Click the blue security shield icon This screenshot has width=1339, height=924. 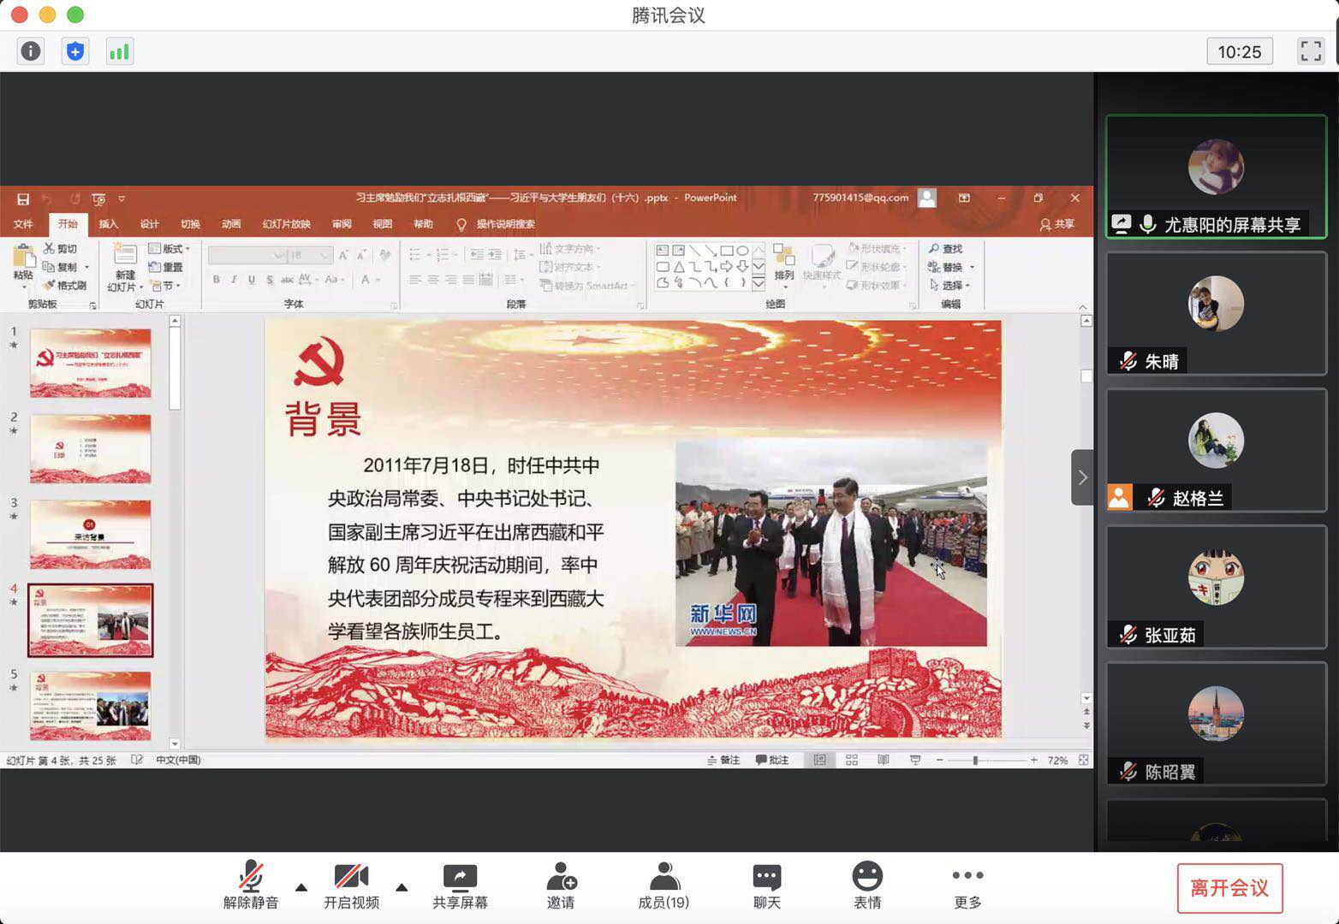pyautogui.click(x=75, y=51)
